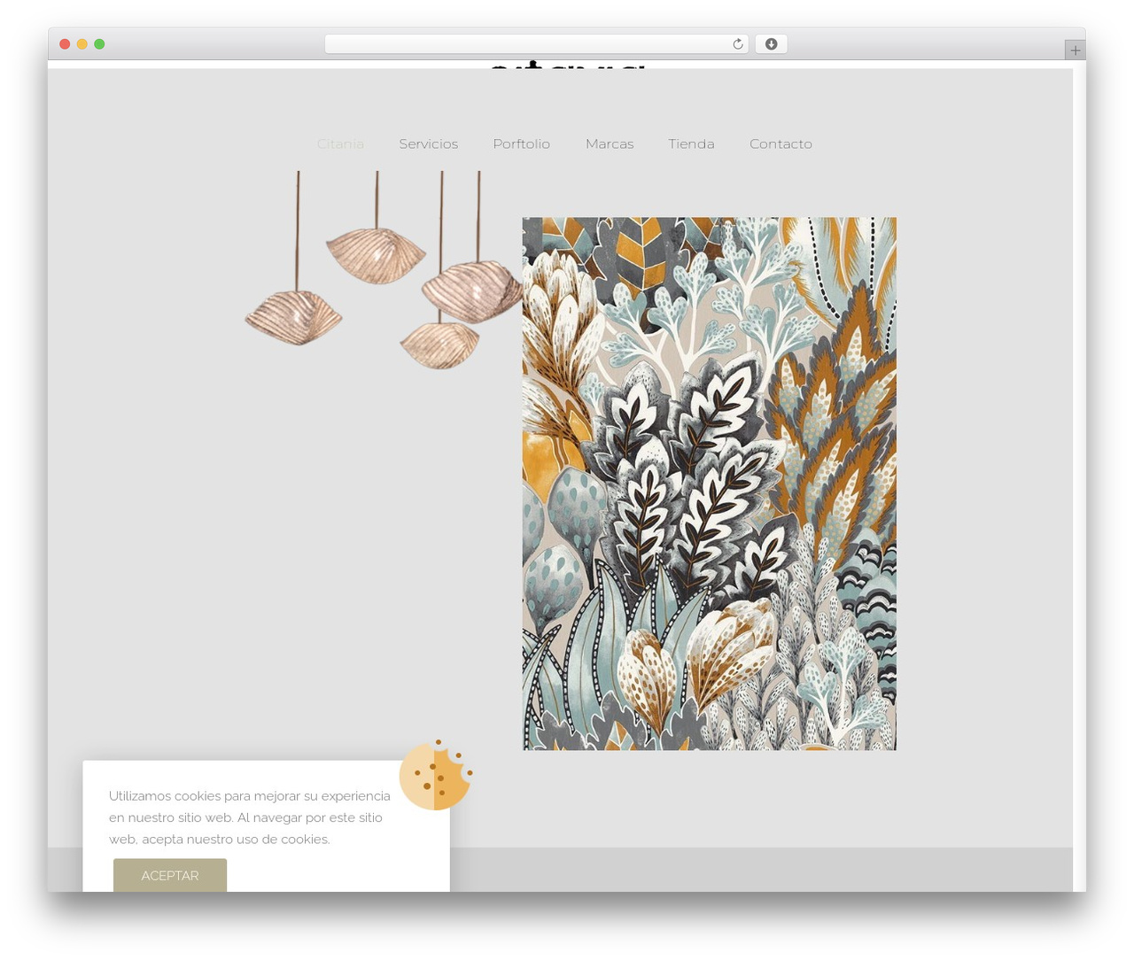The image size is (1134, 960).
Task: Select the hanging woven lamps image
Action: point(384,270)
